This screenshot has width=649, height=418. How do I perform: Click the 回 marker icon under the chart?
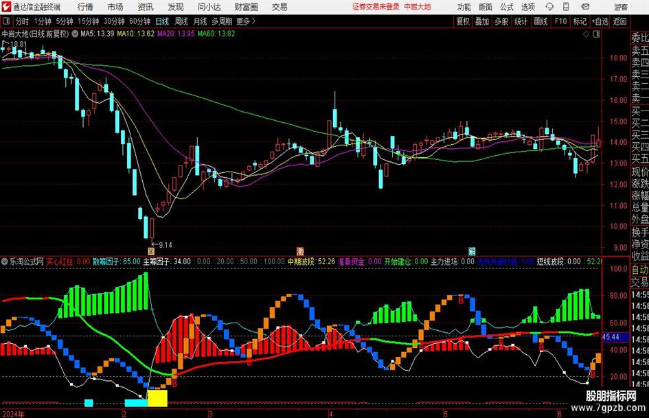point(151,251)
